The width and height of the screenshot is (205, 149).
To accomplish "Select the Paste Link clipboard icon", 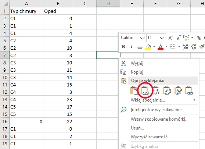I will pos(189,91).
